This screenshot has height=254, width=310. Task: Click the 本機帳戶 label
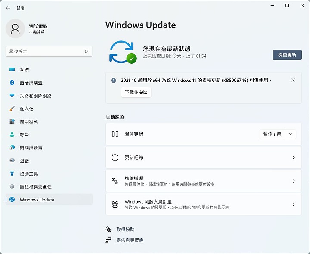(37, 32)
